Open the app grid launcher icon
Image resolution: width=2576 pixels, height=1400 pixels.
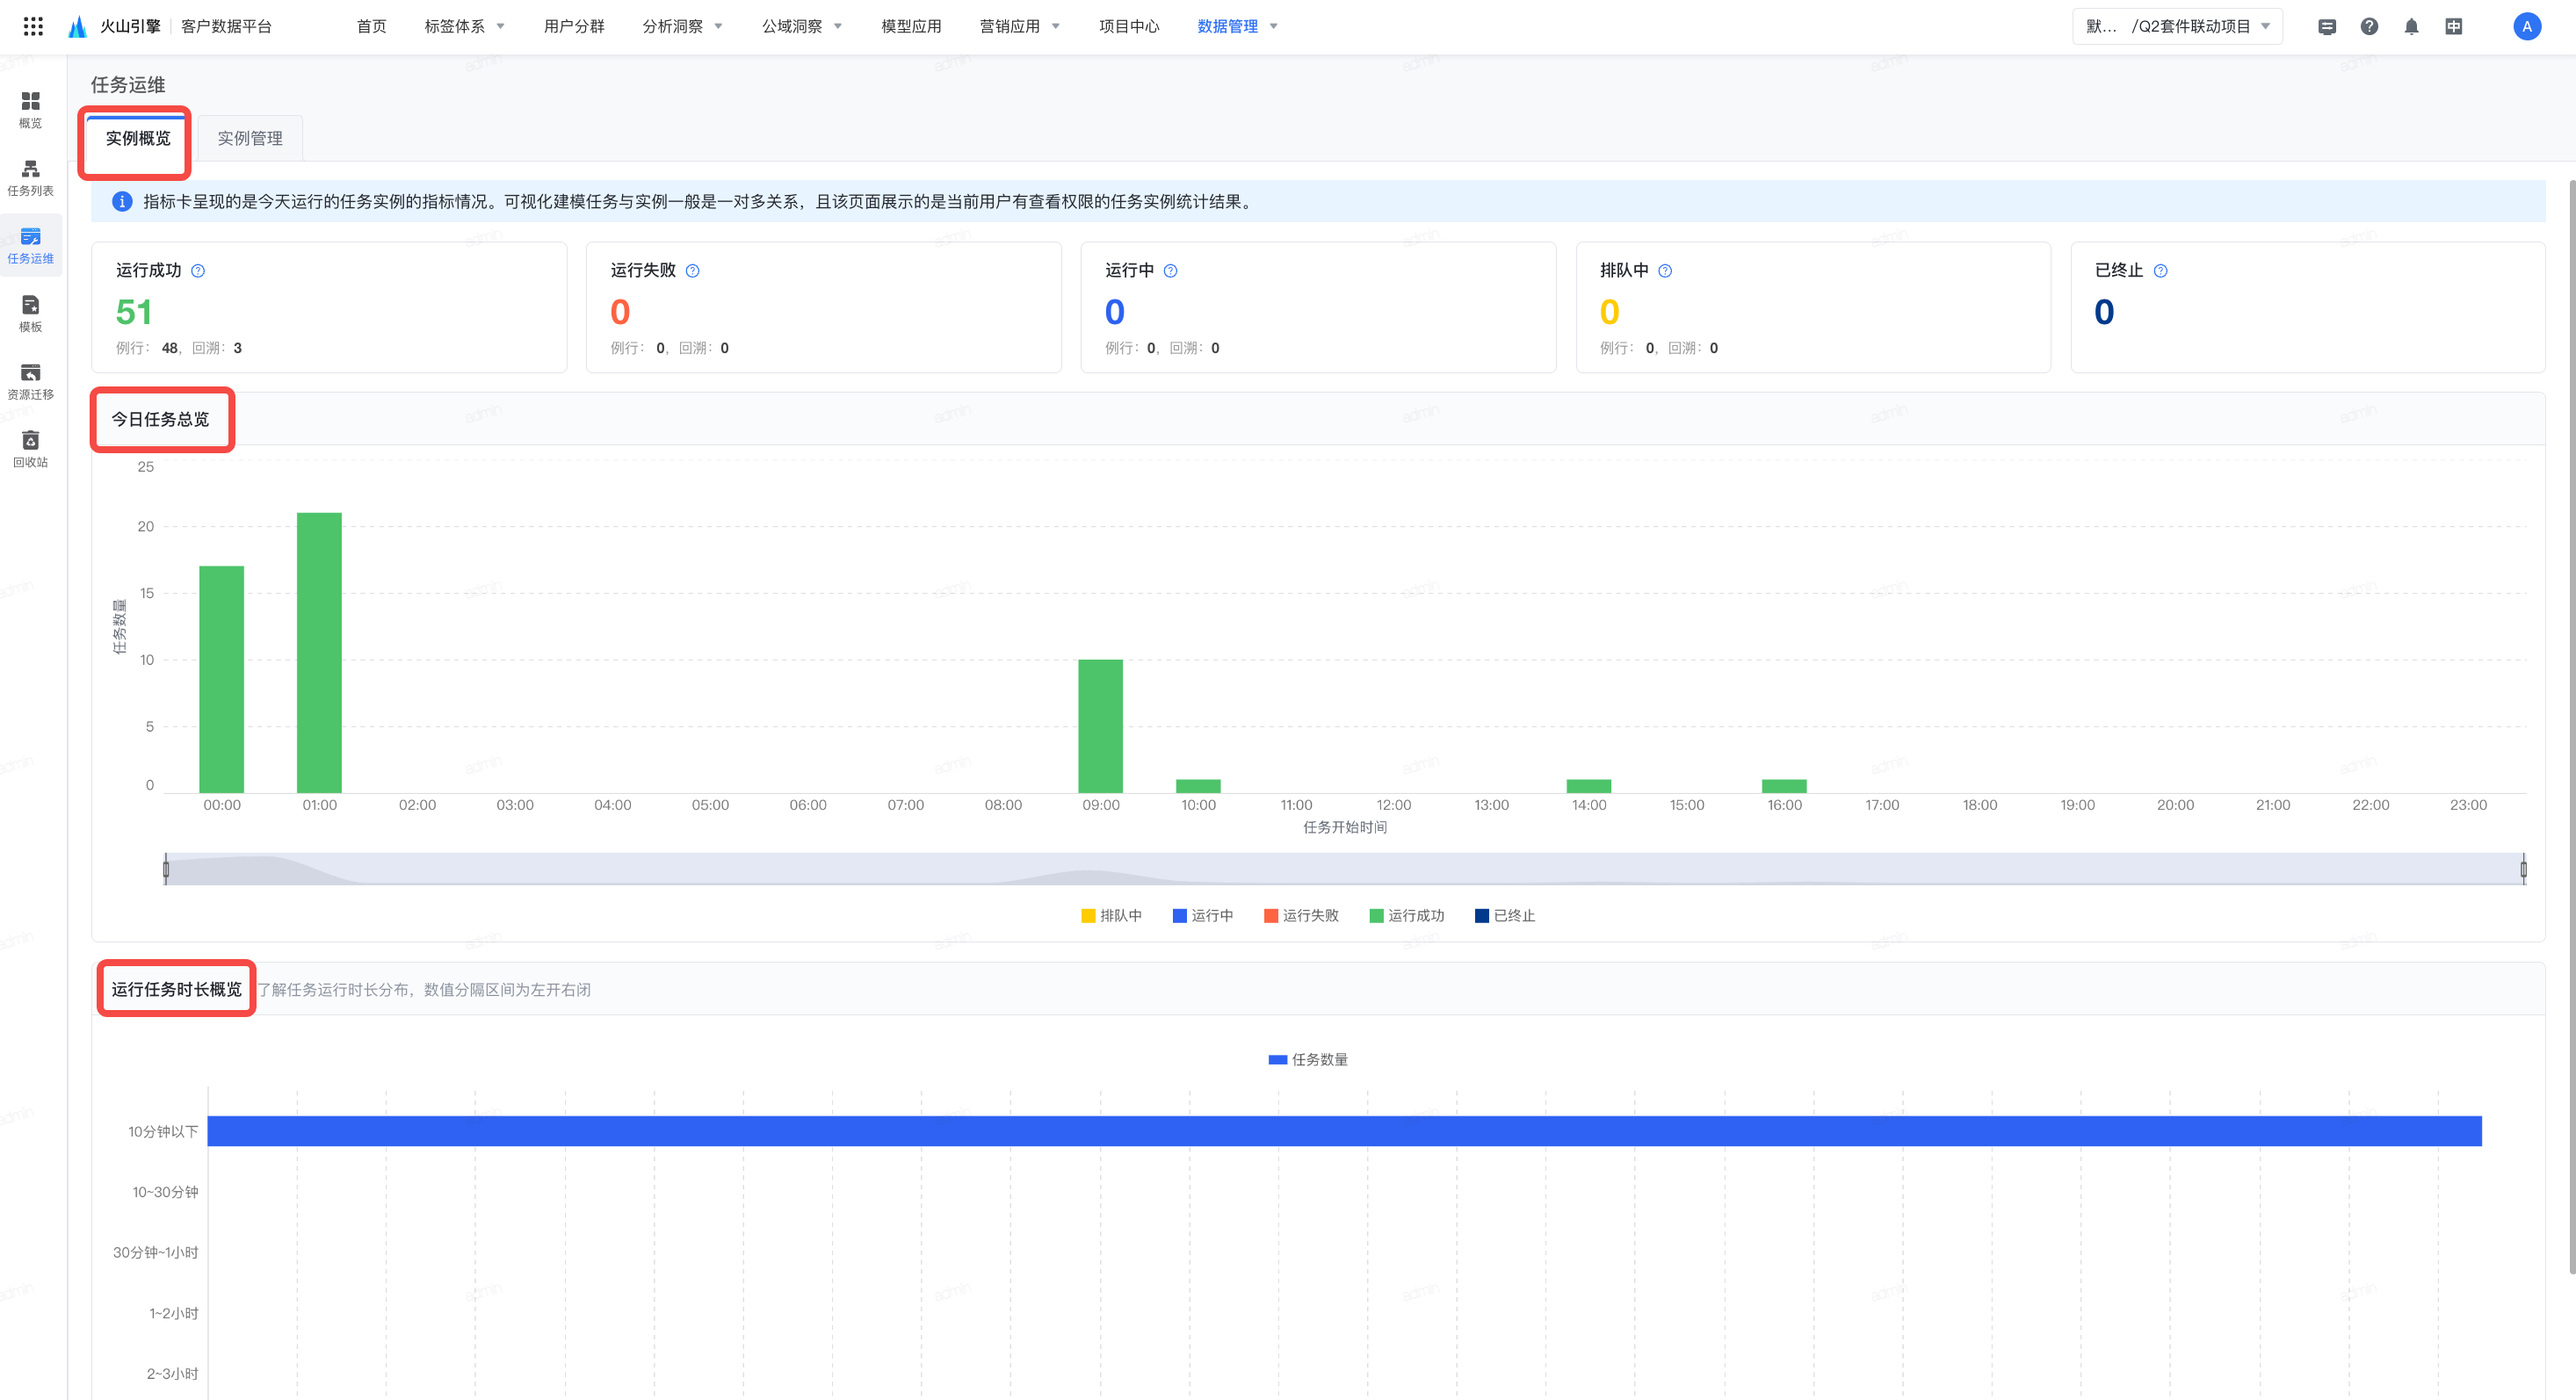point(33,26)
